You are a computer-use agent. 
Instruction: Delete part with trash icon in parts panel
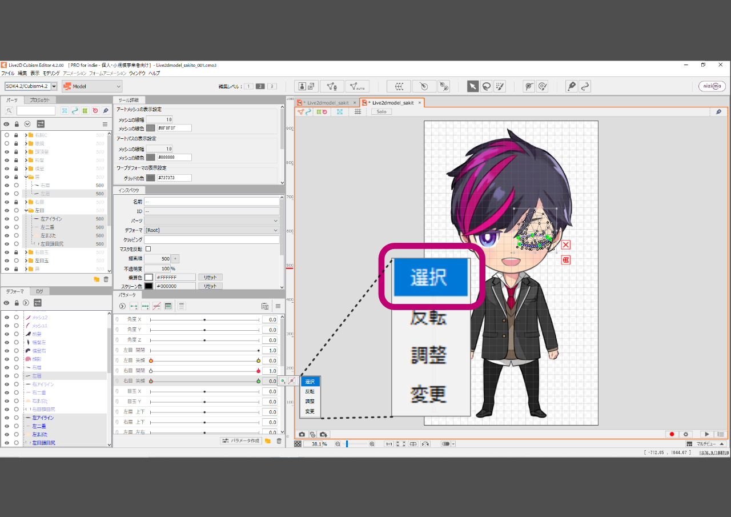tap(106, 279)
